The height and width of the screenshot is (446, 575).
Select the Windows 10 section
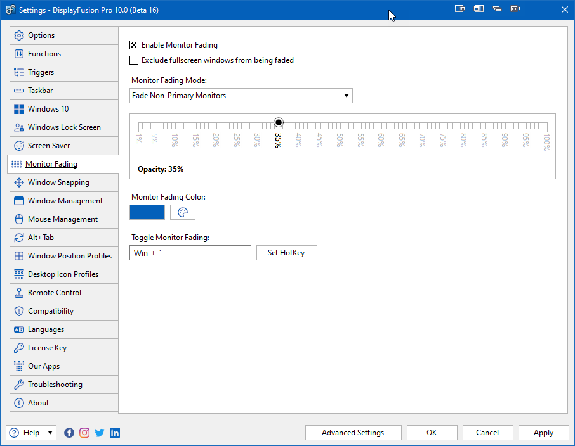(64, 109)
